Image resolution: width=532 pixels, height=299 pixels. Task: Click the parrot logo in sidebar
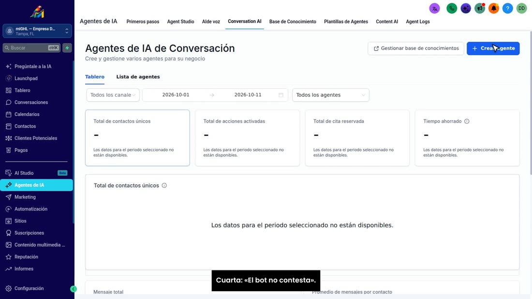(x=37, y=12)
